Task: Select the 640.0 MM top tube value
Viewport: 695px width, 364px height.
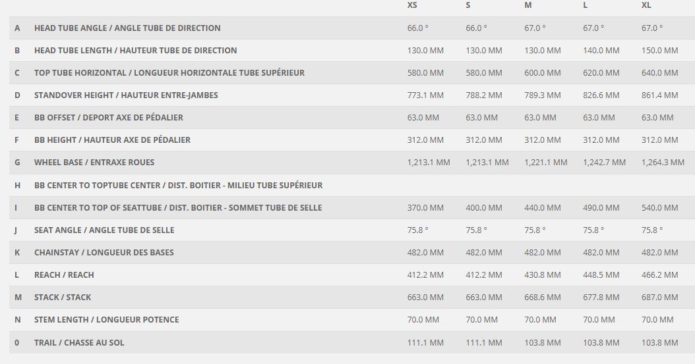Action: (x=659, y=73)
